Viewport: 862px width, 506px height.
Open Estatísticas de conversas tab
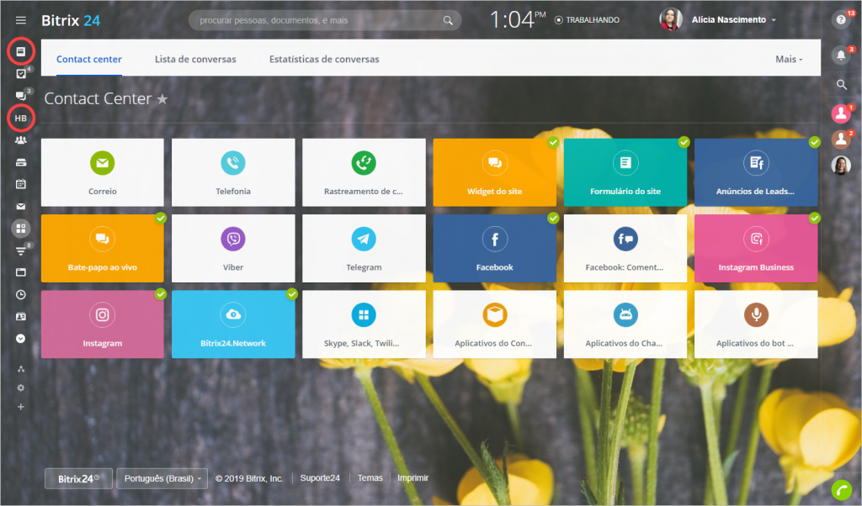pyautogui.click(x=324, y=60)
